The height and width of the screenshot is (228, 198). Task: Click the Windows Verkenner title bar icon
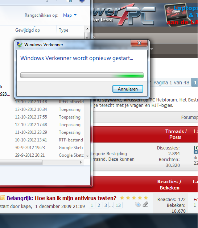tap(20, 45)
